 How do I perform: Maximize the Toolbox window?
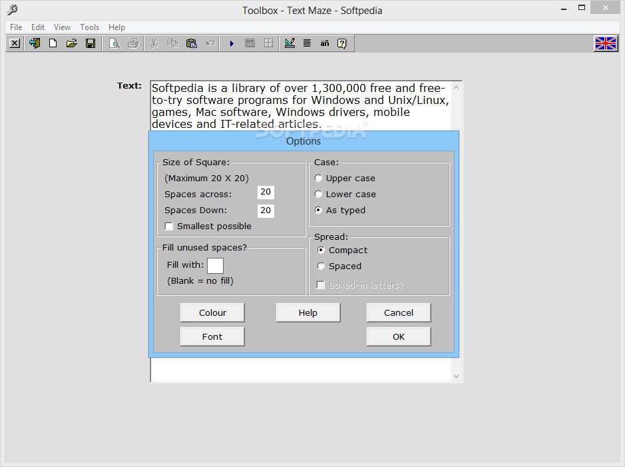[582, 7]
